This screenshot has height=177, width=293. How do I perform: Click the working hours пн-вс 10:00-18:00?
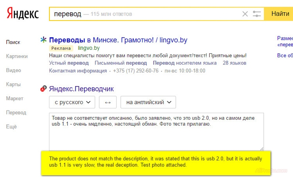(185, 71)
